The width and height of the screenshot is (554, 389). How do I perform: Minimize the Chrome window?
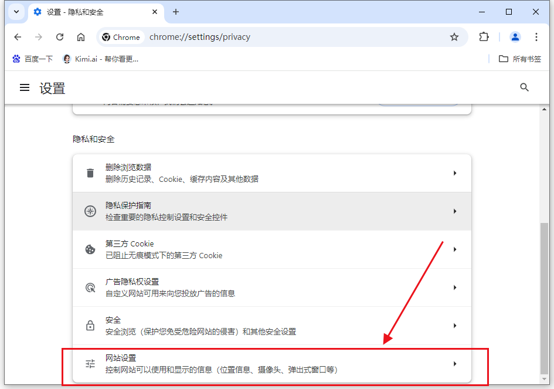(x=482, y=12)
